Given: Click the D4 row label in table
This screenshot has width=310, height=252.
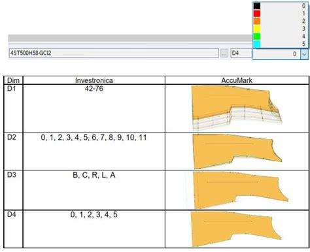Looking at the screenshot, I should (x=12, y=214).
